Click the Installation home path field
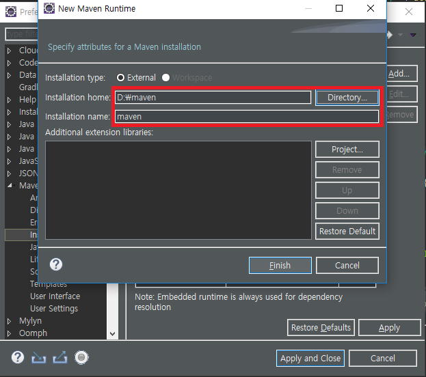426x377 pixels. coord(213,98)
